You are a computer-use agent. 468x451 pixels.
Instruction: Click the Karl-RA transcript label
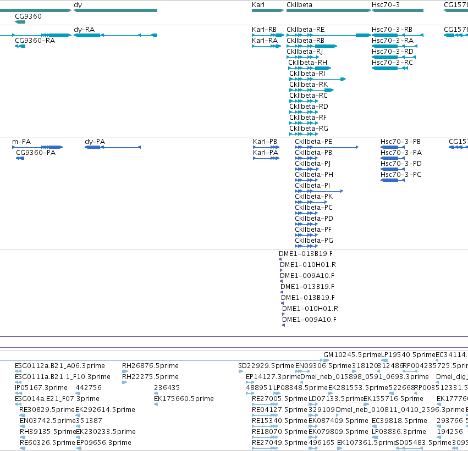coord(265,41)
